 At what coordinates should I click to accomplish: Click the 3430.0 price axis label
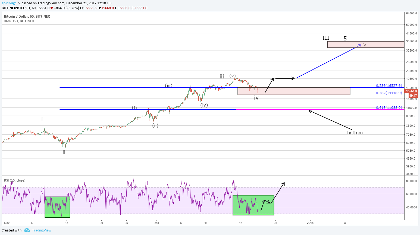[411, 174]
